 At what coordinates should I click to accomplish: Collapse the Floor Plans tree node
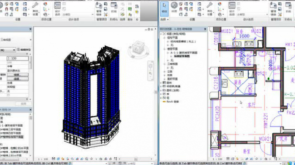tap(164, 49)
